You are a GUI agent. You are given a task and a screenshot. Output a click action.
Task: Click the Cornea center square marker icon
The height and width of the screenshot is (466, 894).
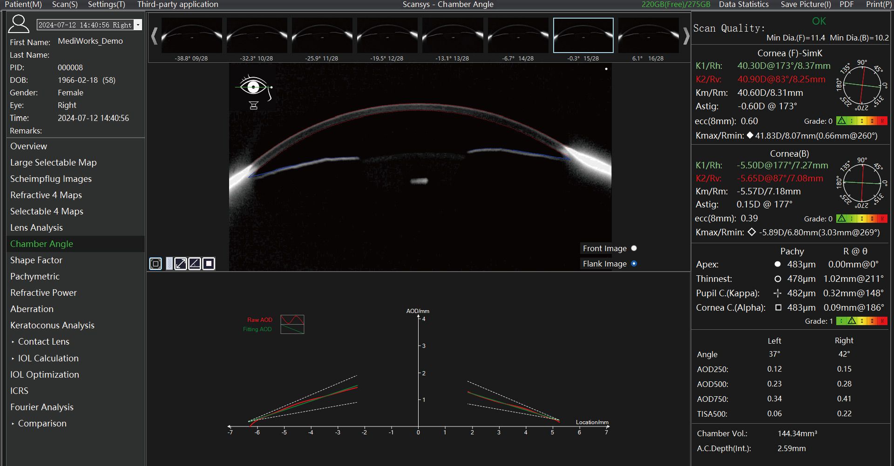778,307
